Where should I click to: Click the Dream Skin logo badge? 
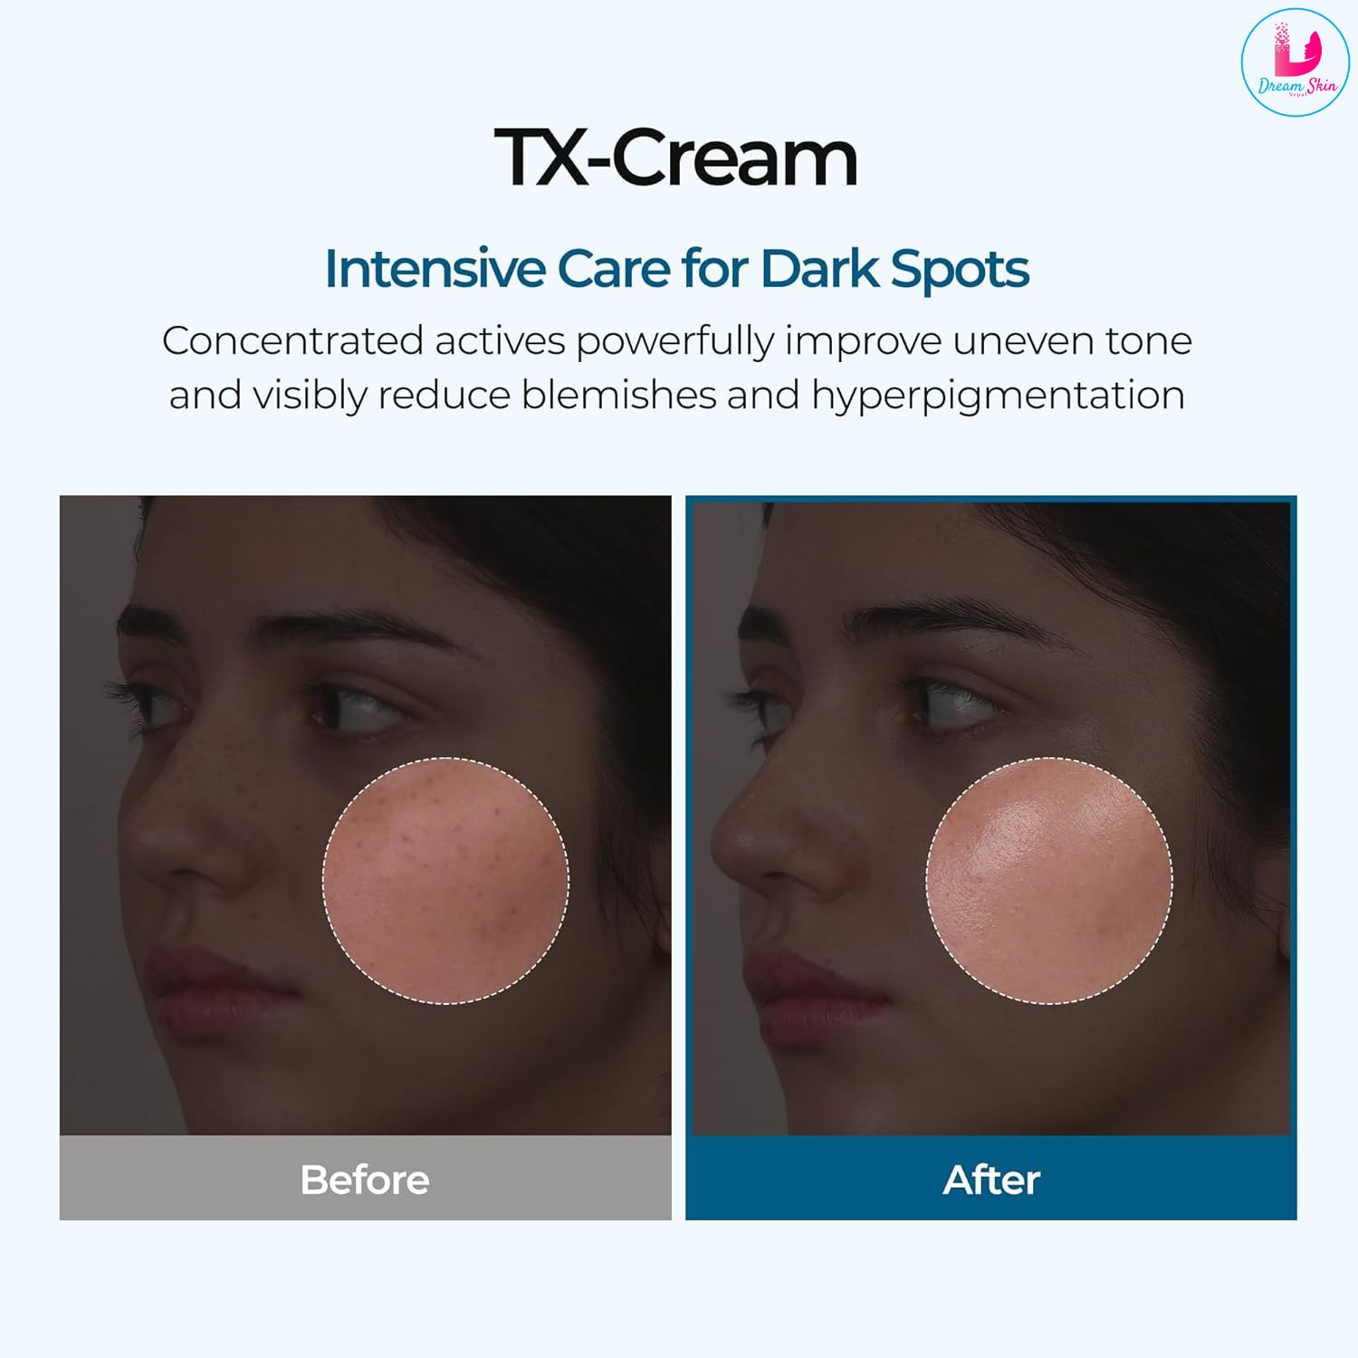point(1295,62)
